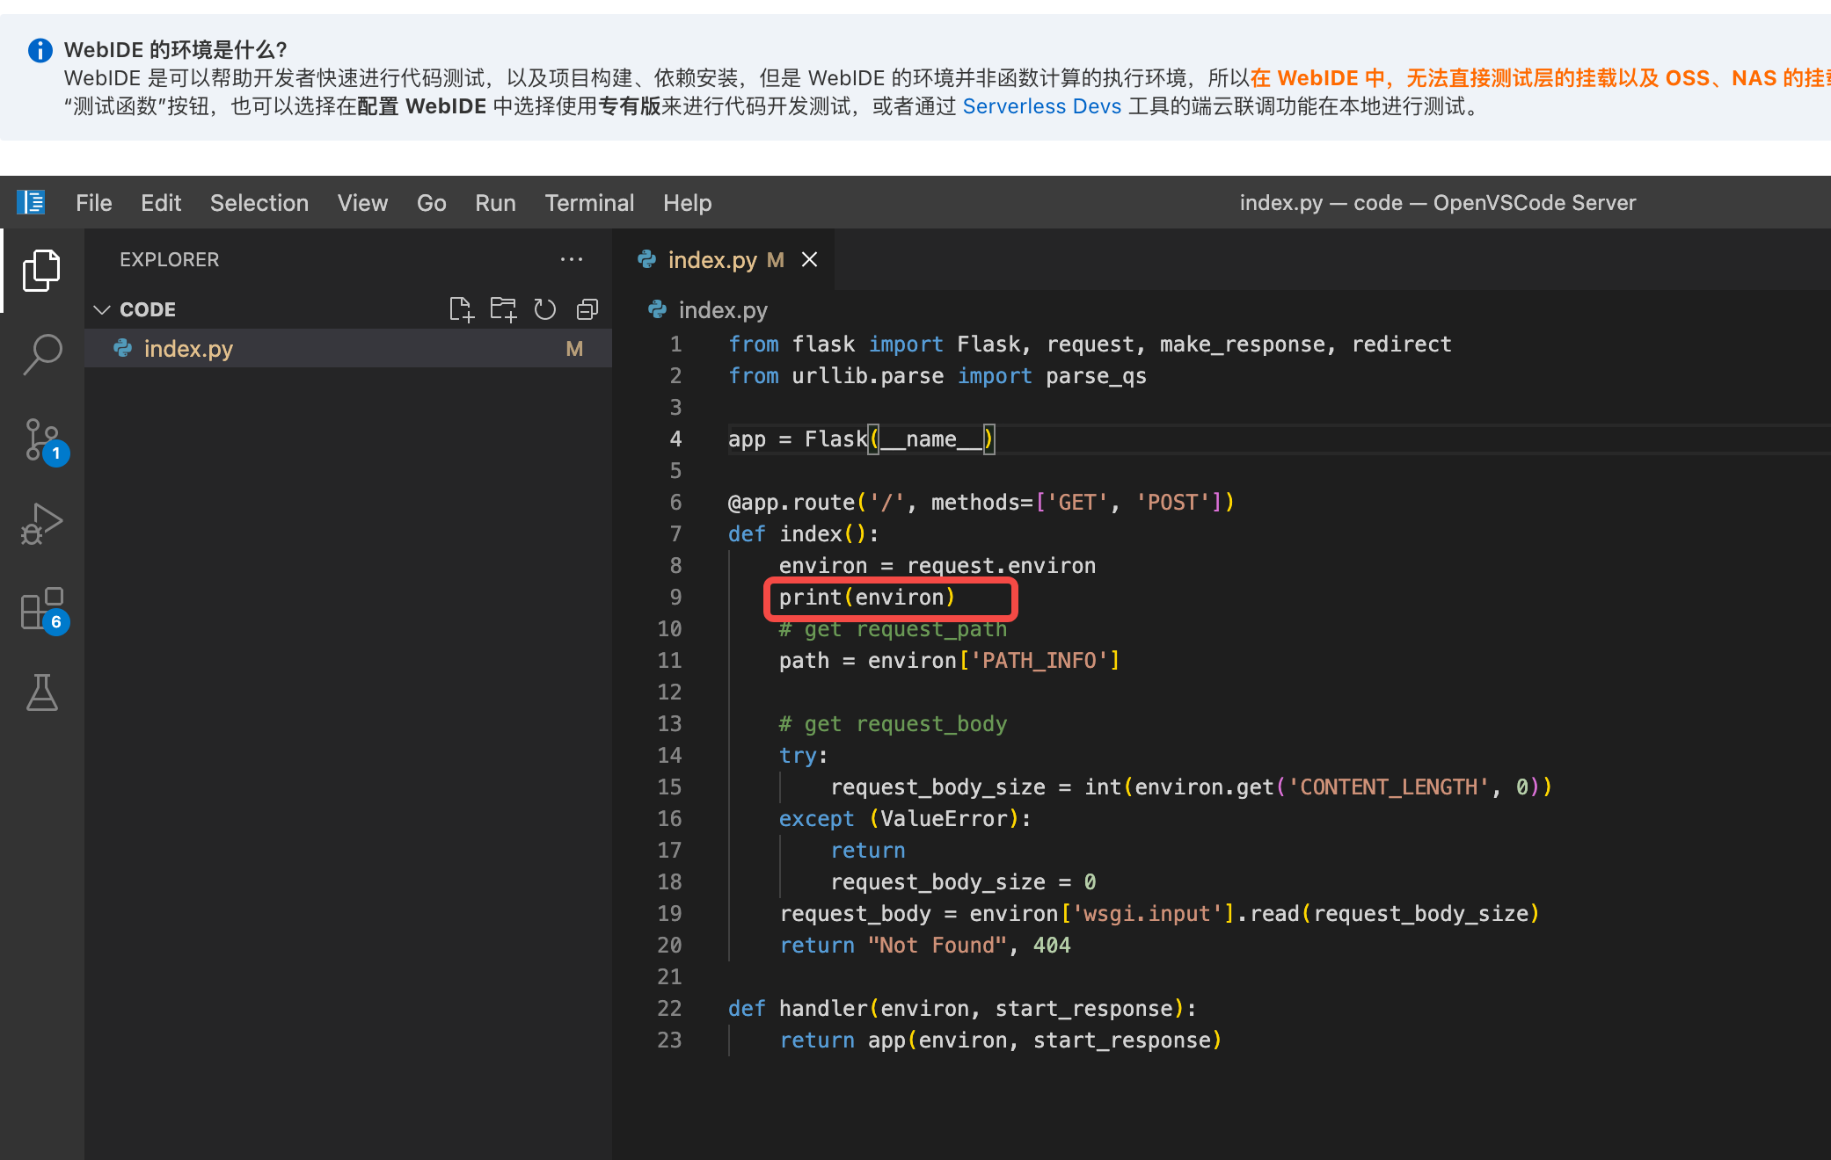
Task: Open the View menu
Action: click(362, 203)
